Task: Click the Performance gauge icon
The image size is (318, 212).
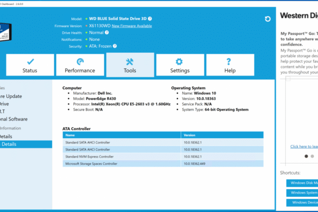Action: click(80, 61)
